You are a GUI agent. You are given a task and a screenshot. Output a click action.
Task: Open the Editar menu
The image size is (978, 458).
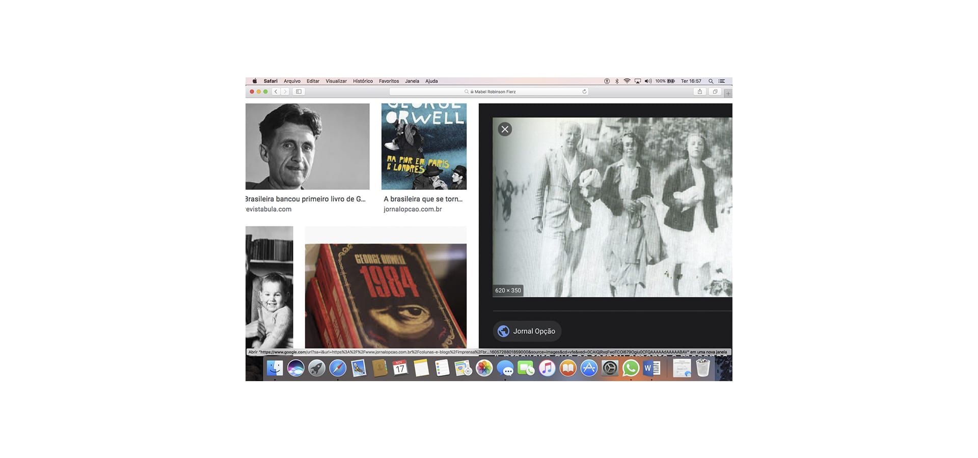point(313,81)
